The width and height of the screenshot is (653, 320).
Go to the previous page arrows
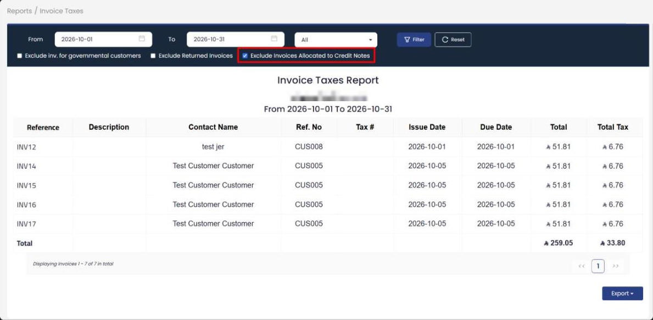pyautogui.click(x=582, y=266)
